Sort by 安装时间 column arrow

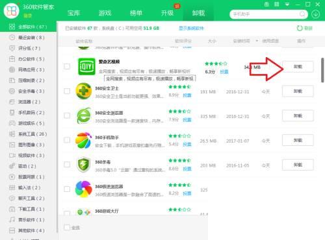[x=257, y=41]
